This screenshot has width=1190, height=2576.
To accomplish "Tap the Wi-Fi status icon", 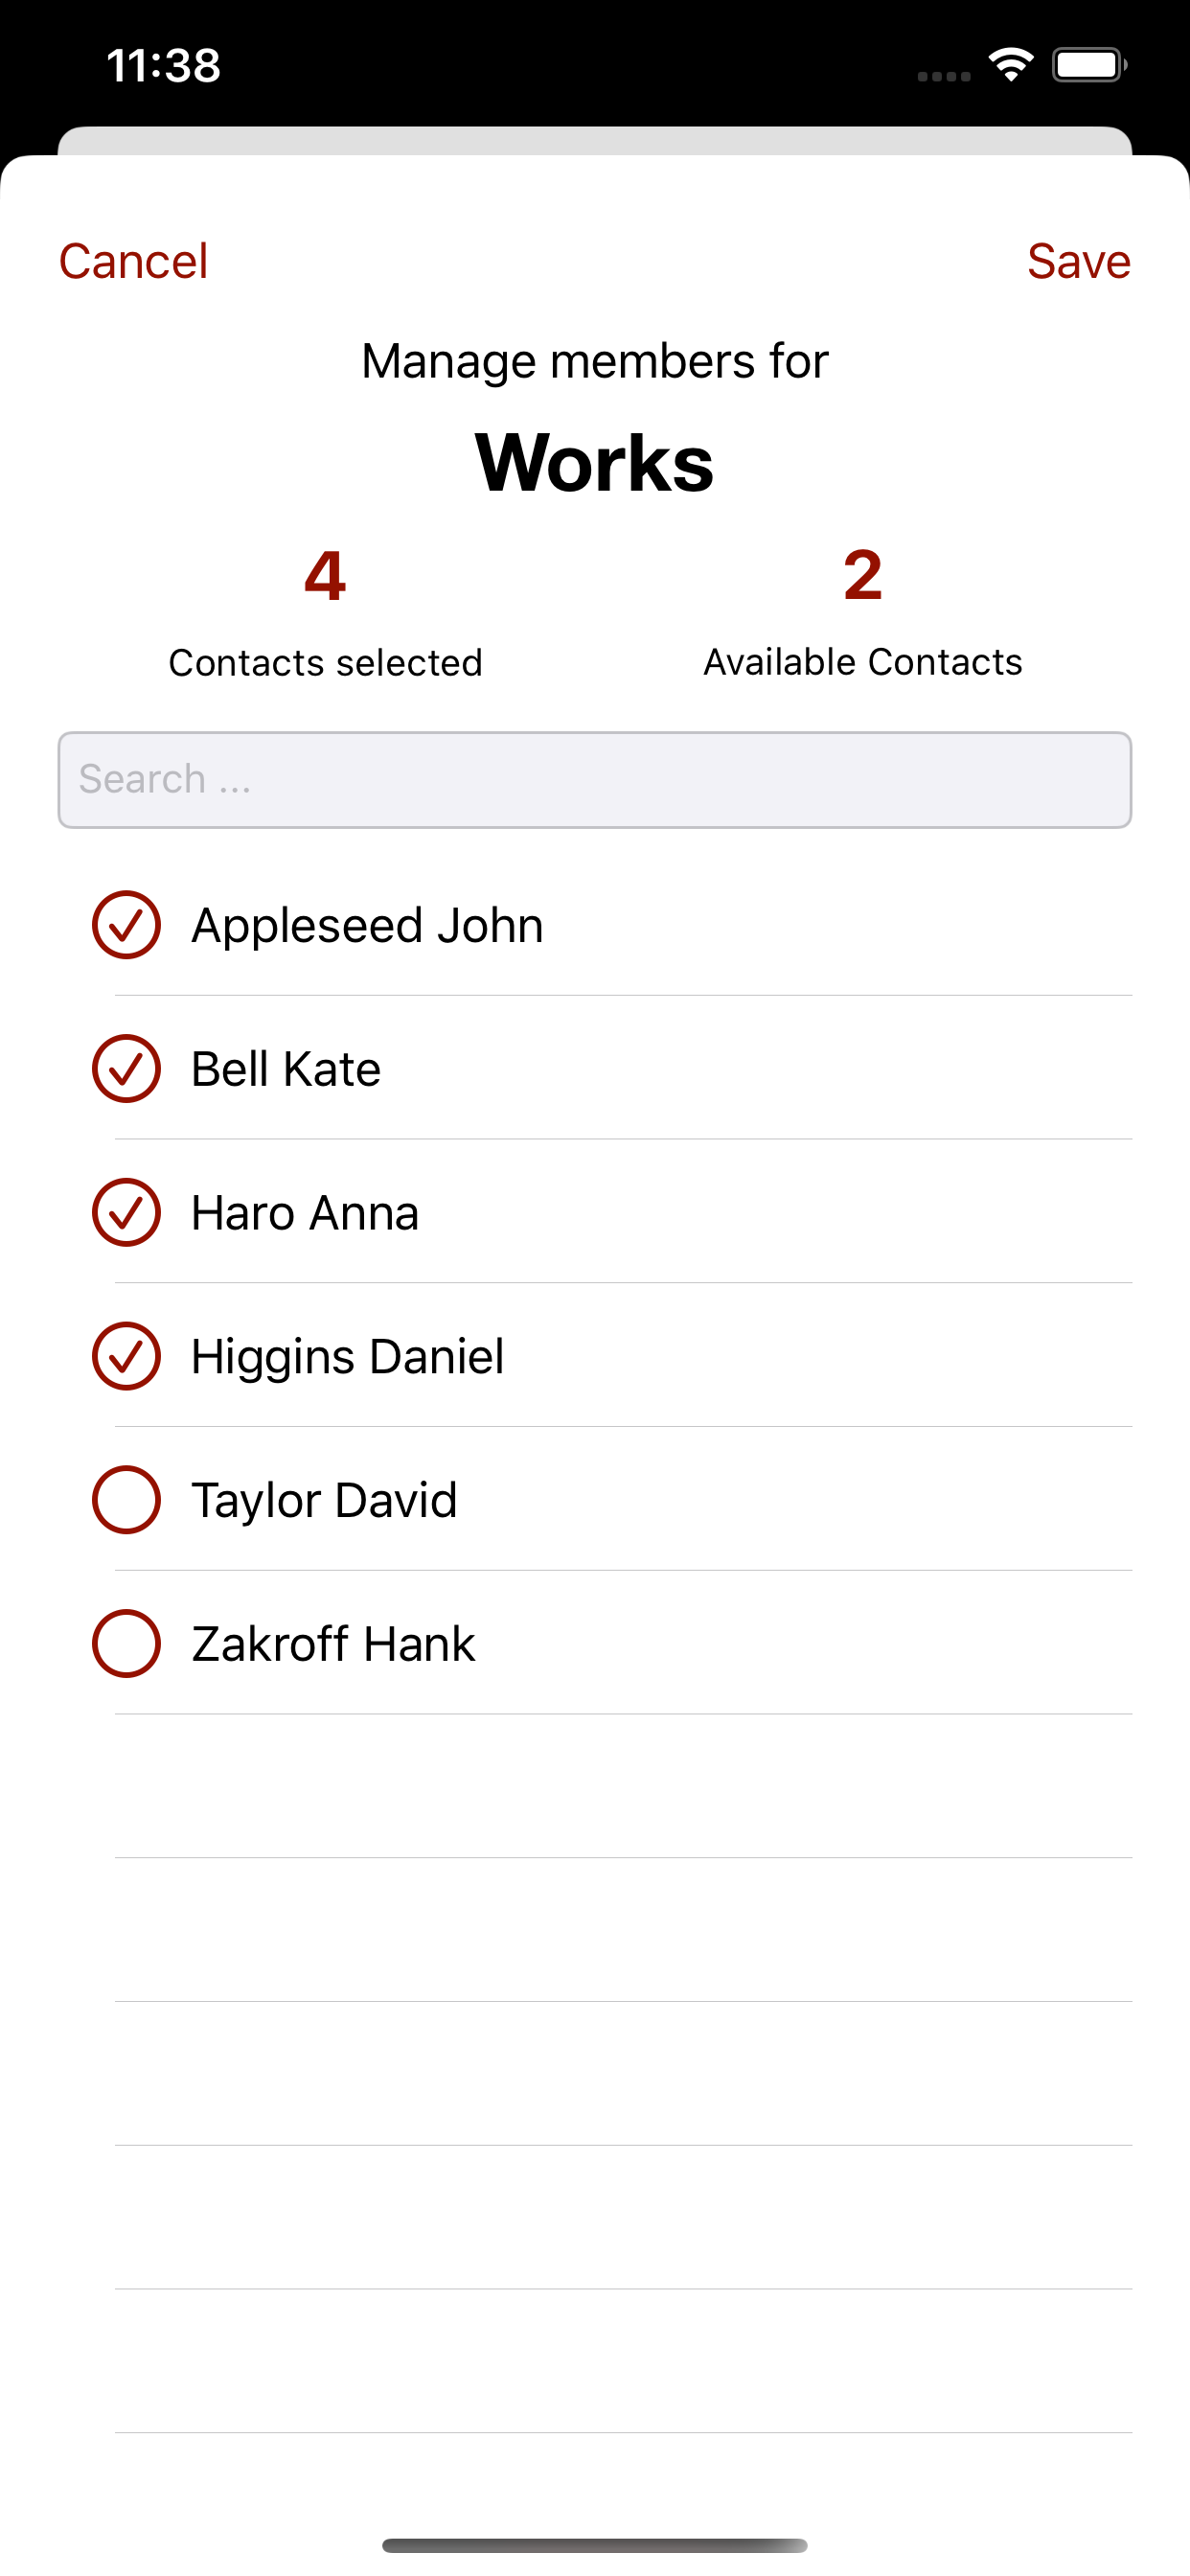I will [x=1011, y=65].
